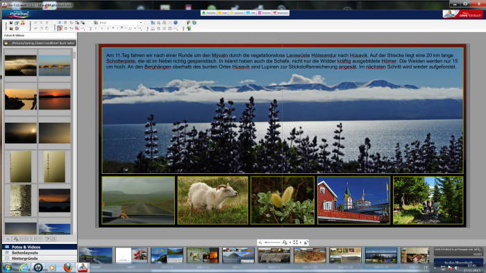Open the photo folder path selector
The width and height of the screenshot is (486, 273).
click(40, 43)
